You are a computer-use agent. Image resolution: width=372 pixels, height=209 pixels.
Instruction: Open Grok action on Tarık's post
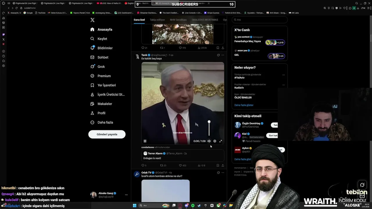(x=218, y=55)
